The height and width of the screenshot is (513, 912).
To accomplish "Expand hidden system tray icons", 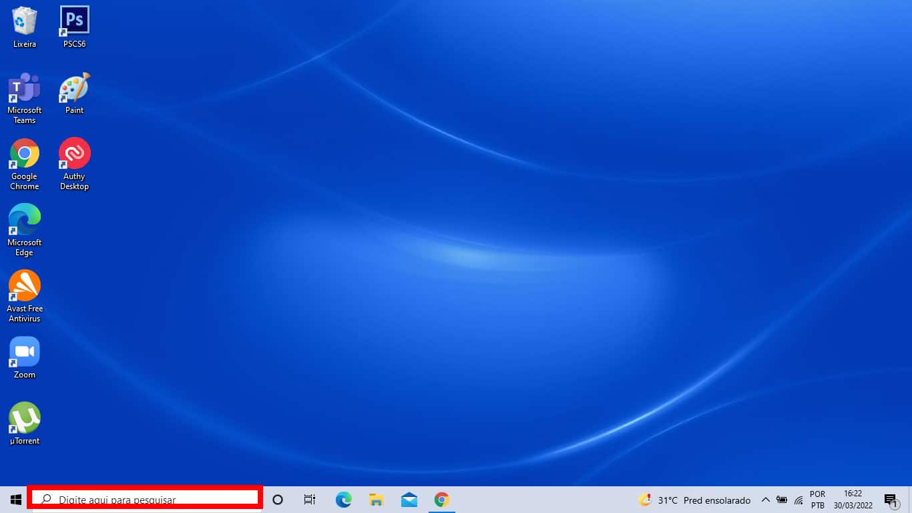I will (x=766, y=499).
